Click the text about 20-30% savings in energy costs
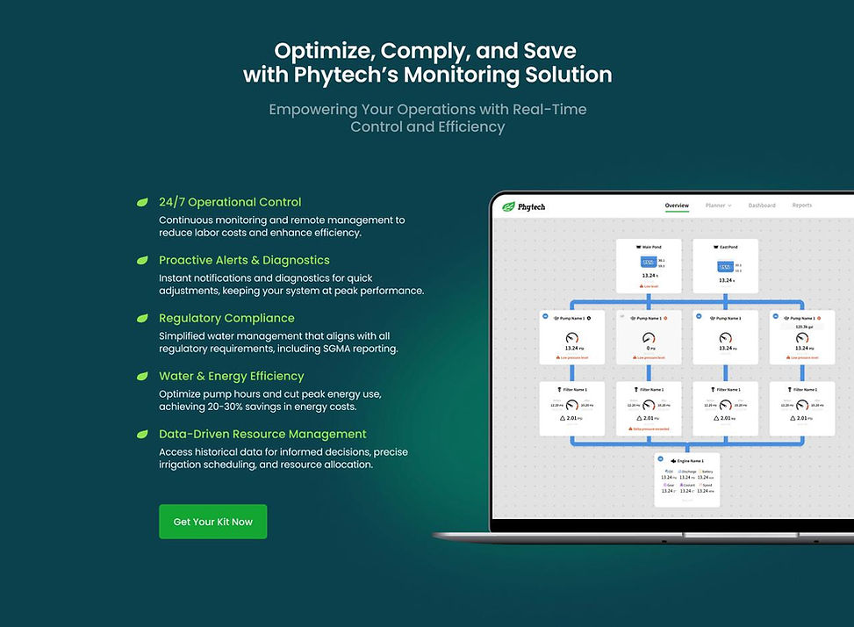 tap(270, 400)
